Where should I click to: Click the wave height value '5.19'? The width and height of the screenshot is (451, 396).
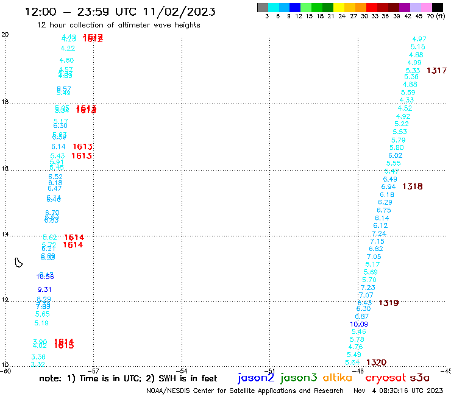tap(41, 323)
